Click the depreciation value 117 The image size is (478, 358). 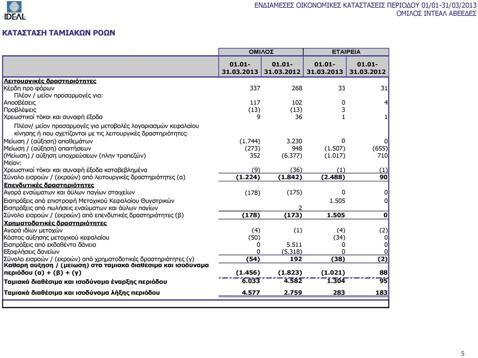255,103
